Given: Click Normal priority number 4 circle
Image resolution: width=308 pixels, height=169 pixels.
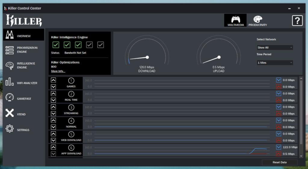Looking at the screenshot, I should click(x=71, y=121).
